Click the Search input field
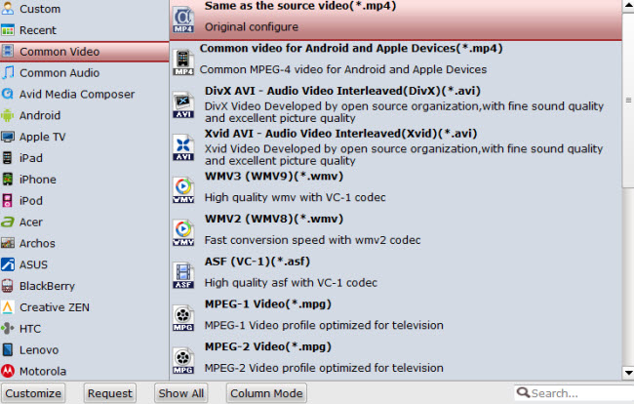The height and width of the screenshot is (404, 634). point(575,393)
